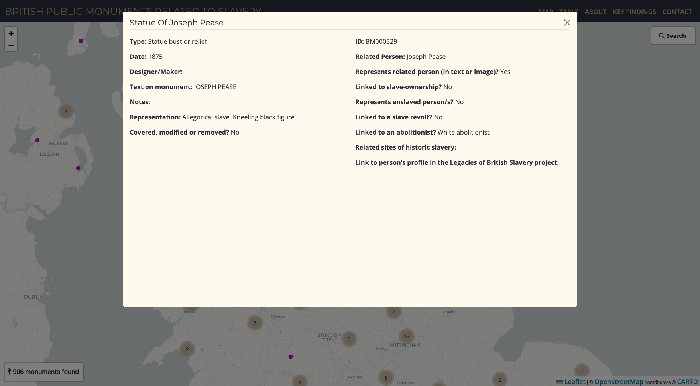Screen dimensions: 700x386
Task: Open the Leaflet attribution link
Action: [574, 382]
